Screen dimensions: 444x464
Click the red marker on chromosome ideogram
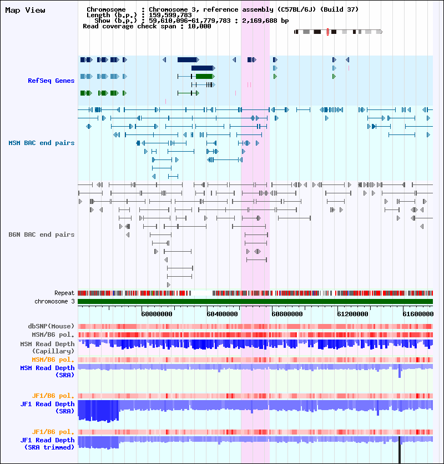(x=327, y=32)
